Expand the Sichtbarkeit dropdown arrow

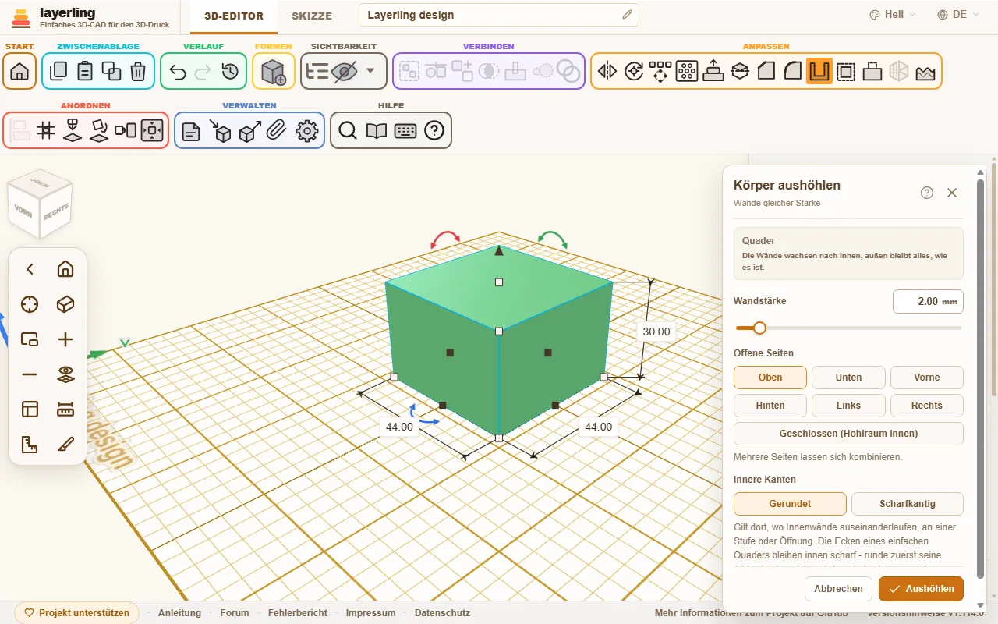click(x=370, y=71)
